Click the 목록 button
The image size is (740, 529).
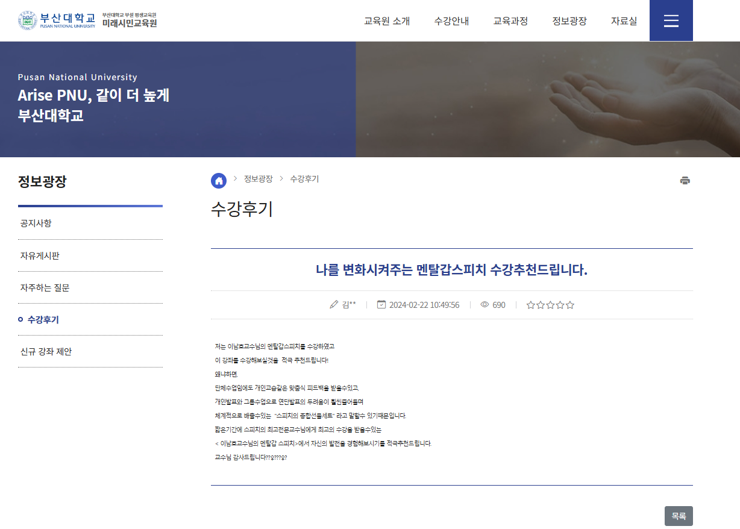pos(679,516)
